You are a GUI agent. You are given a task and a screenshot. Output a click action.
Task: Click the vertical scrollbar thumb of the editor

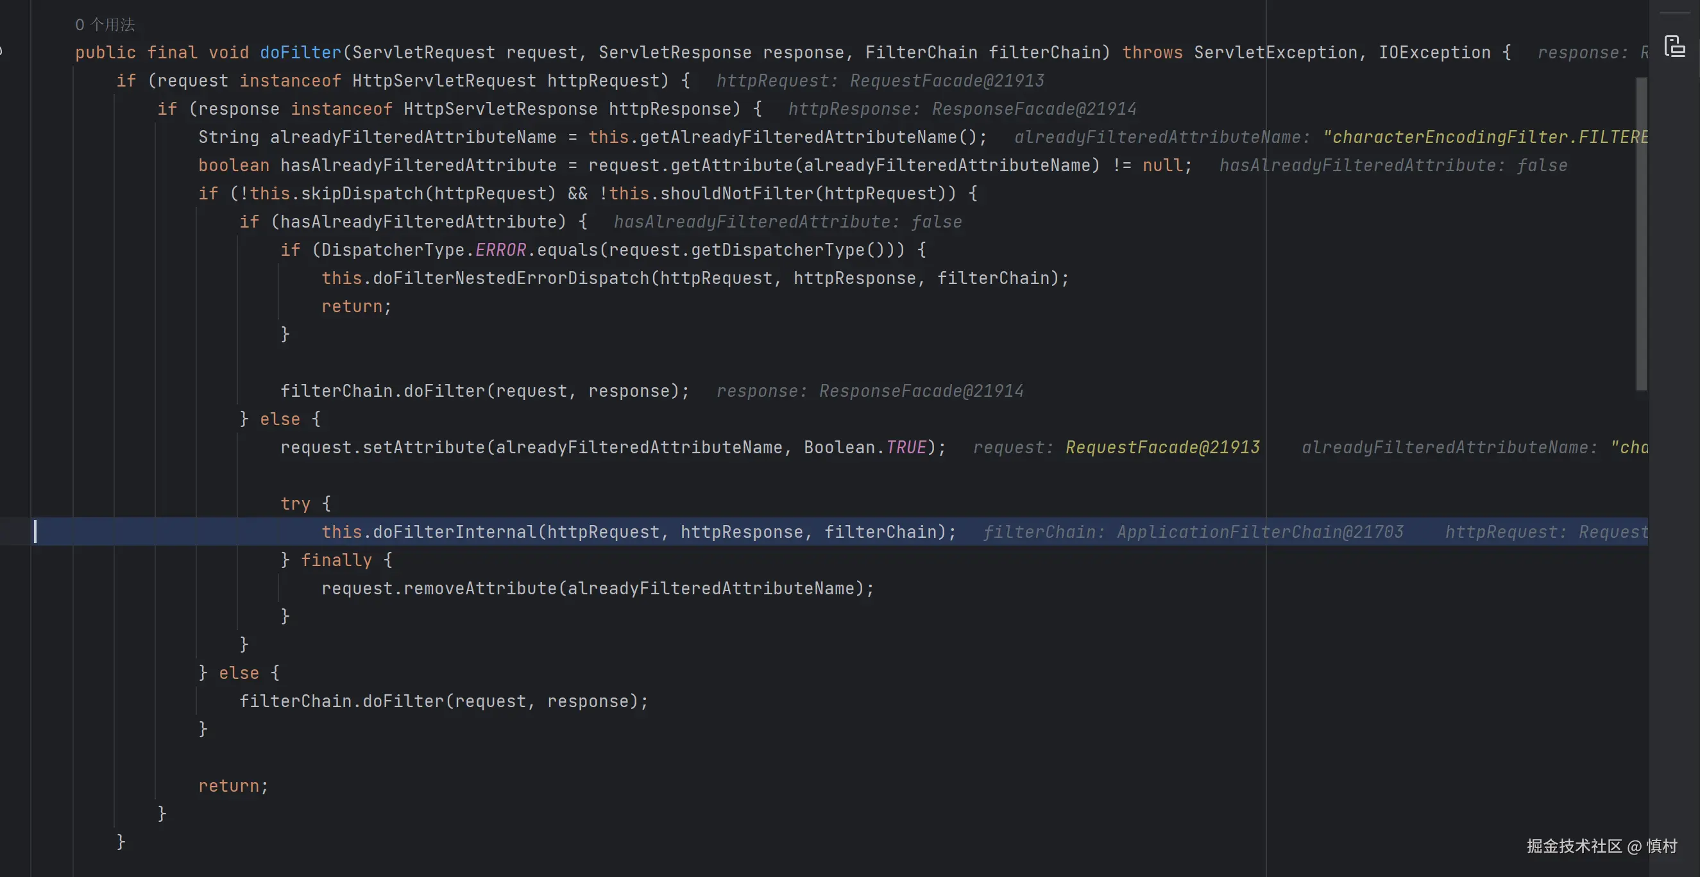1640,234
